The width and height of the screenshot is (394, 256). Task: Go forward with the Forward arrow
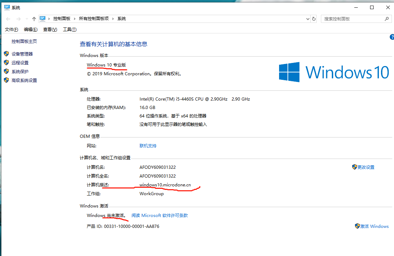point(18,19)
